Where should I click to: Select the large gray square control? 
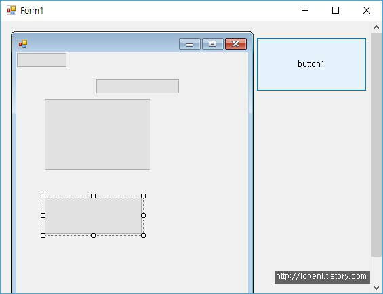tap(98, 134)
